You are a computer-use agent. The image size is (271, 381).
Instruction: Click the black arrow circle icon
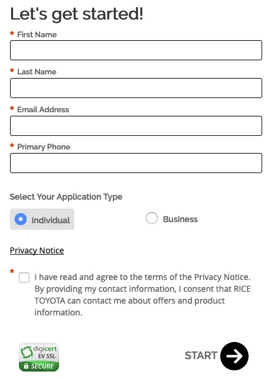click(x=234, y=356)
